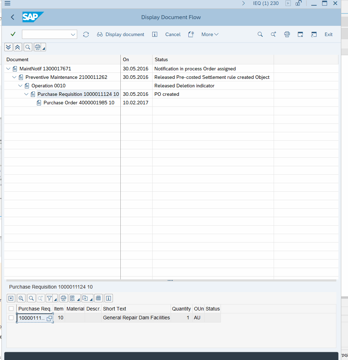Expand all tree nodes icon
The height and width of the screenshot is (360, 348).
pyautogui.click(x=8, y=47)
